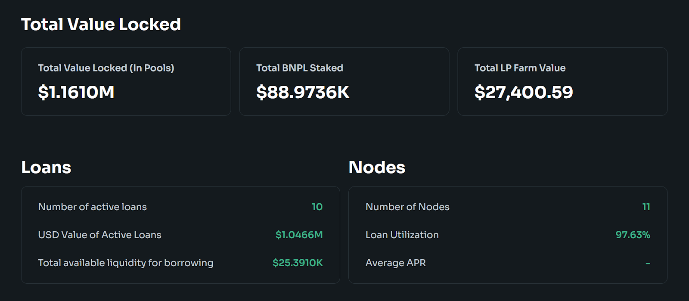Click the 97.63% utilization value
The height and width of the screenshot is (301, 689).
(633, 235)
